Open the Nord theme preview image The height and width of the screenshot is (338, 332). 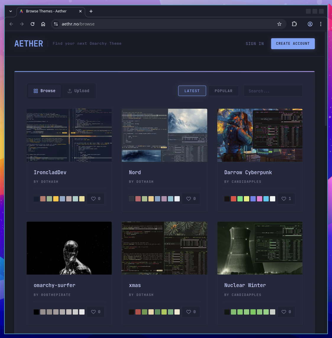(164, 135)
